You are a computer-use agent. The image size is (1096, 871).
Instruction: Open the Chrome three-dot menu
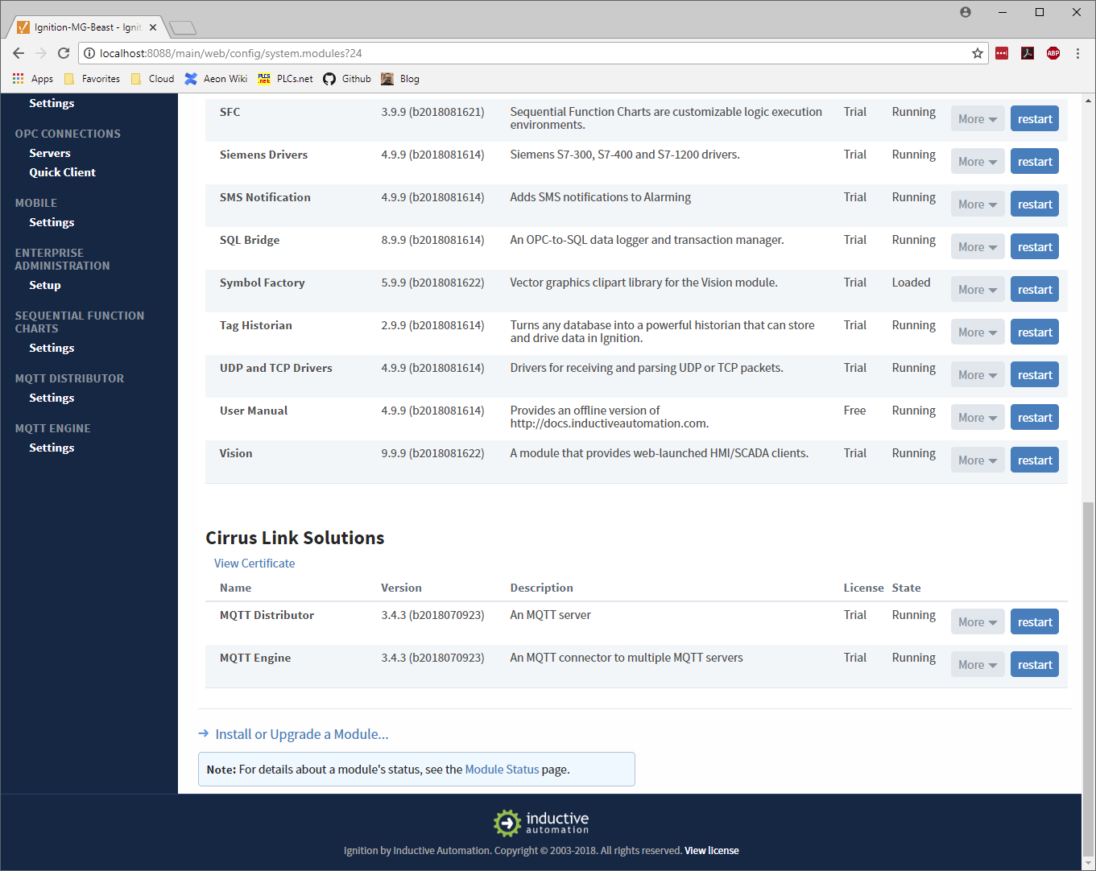1077,53
